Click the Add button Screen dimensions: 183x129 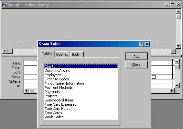pyautogui.click(x=136, y=56)
